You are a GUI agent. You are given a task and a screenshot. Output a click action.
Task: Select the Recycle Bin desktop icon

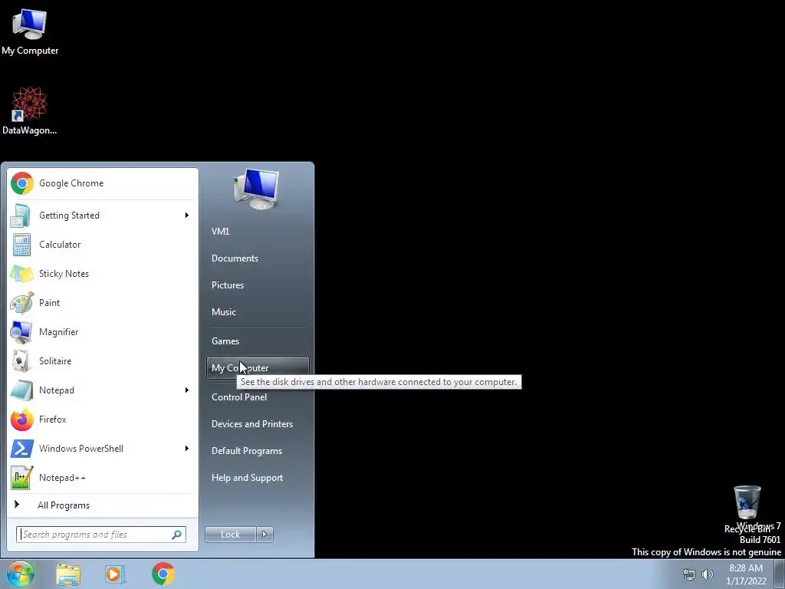tap(747, 509)
